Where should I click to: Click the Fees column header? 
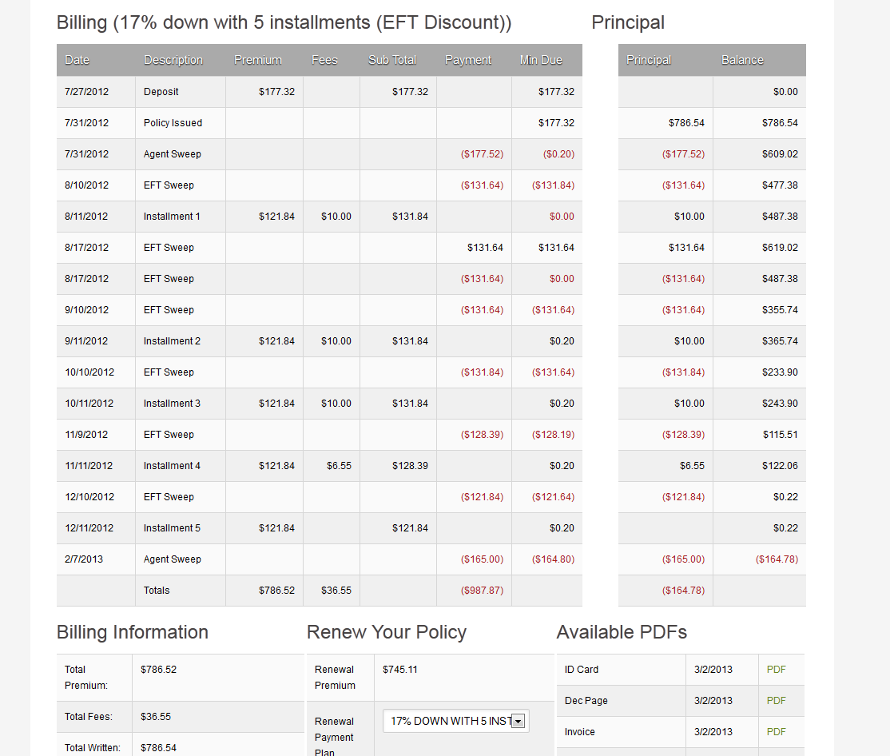pyautogui.click(x=324, y=60)
